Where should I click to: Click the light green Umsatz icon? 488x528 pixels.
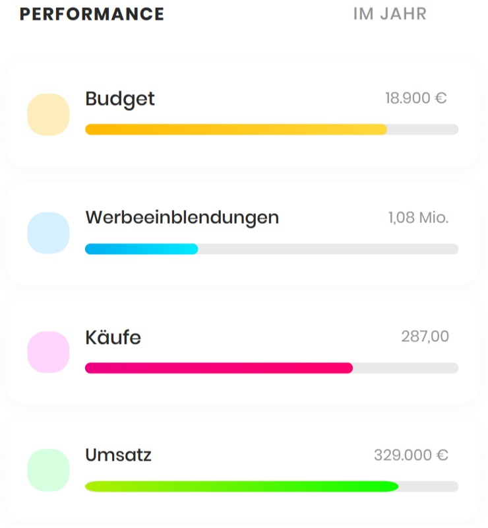pos(48,470)
